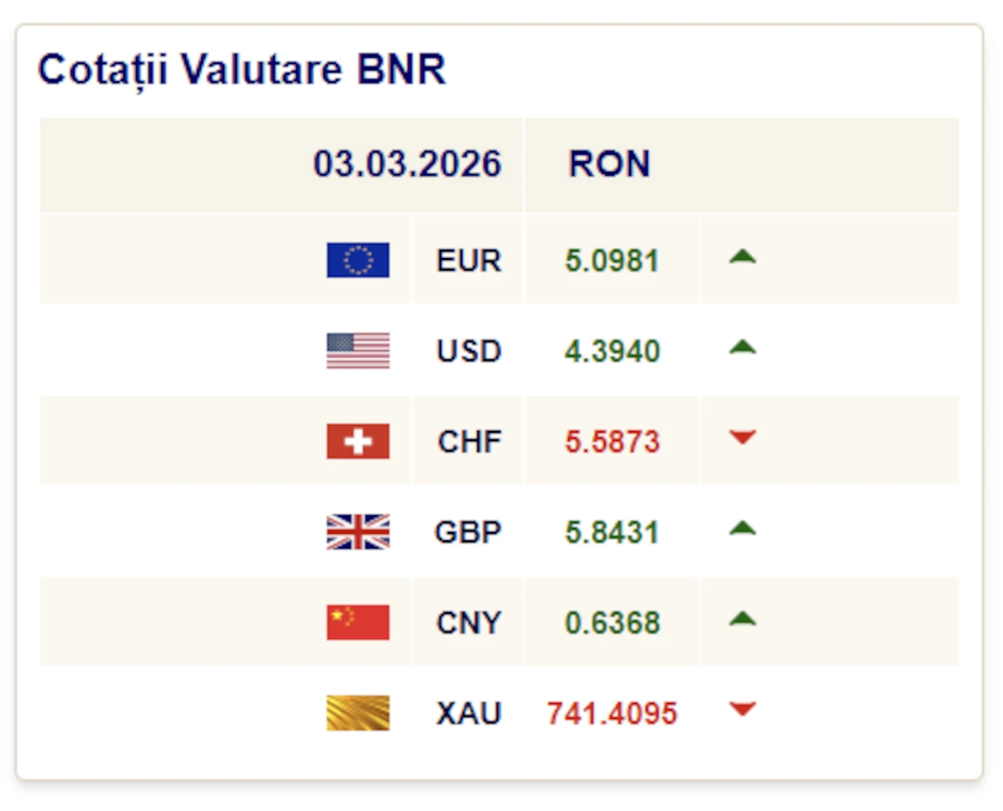Click the RON column header

point(609,164)
